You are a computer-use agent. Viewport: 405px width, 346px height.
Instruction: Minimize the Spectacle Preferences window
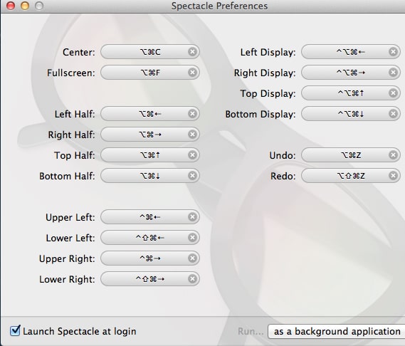coord(25,6)
